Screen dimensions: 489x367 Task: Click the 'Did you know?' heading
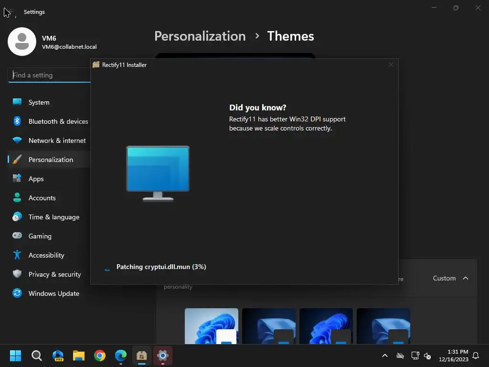pyautogui.click(x=257, y=108)
